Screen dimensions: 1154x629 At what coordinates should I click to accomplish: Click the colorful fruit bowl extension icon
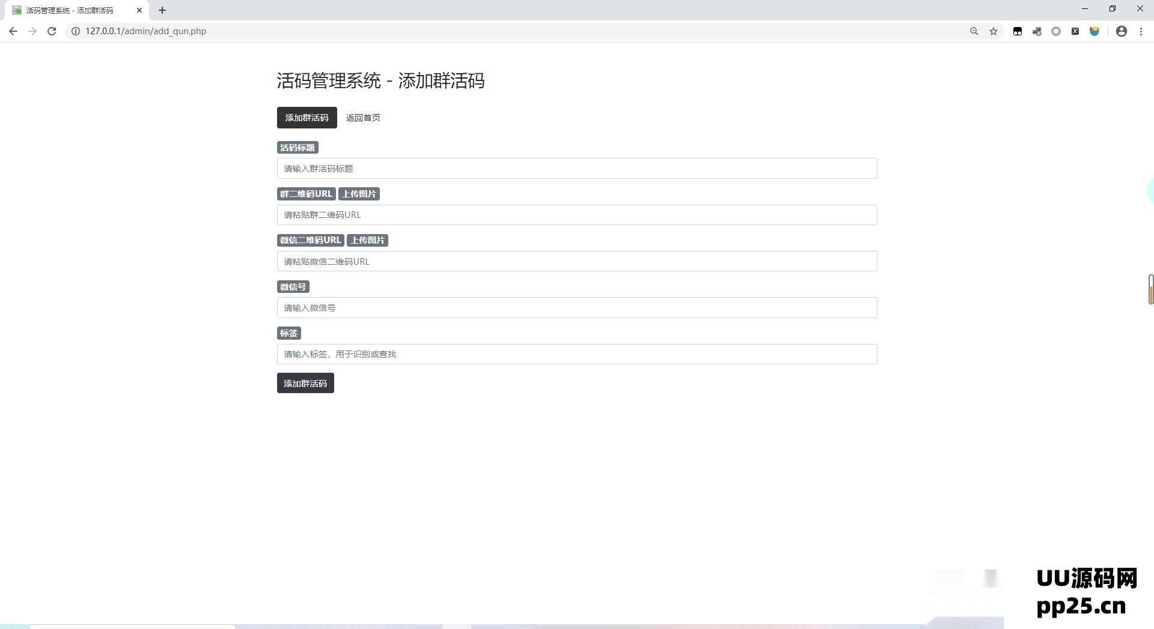pyautogui.click(x=1094, y=31)
